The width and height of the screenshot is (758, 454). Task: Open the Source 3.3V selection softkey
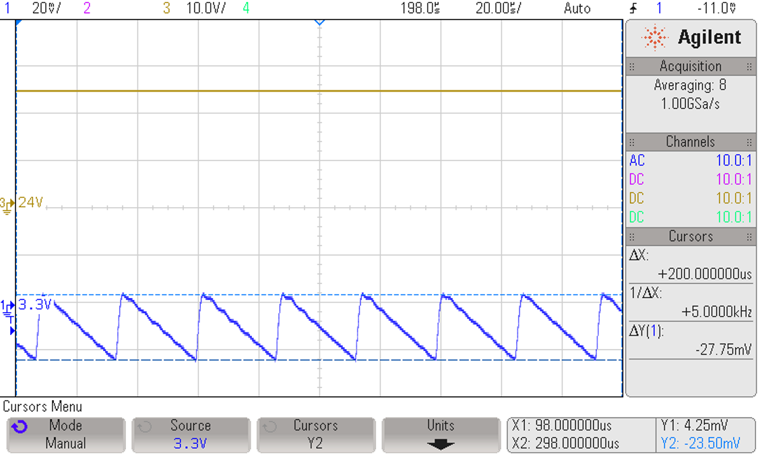[191, 434]
